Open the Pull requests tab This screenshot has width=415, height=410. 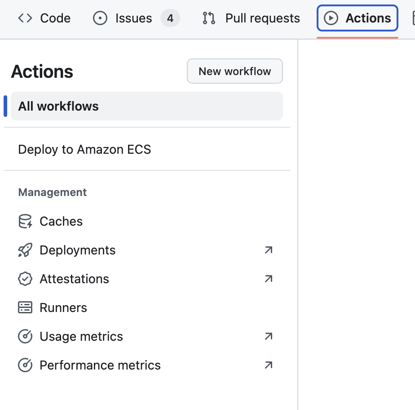[x=251, y=18]
